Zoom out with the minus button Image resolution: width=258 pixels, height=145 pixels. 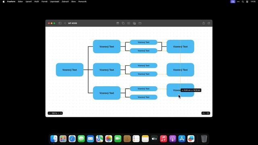tap(49, 113)
